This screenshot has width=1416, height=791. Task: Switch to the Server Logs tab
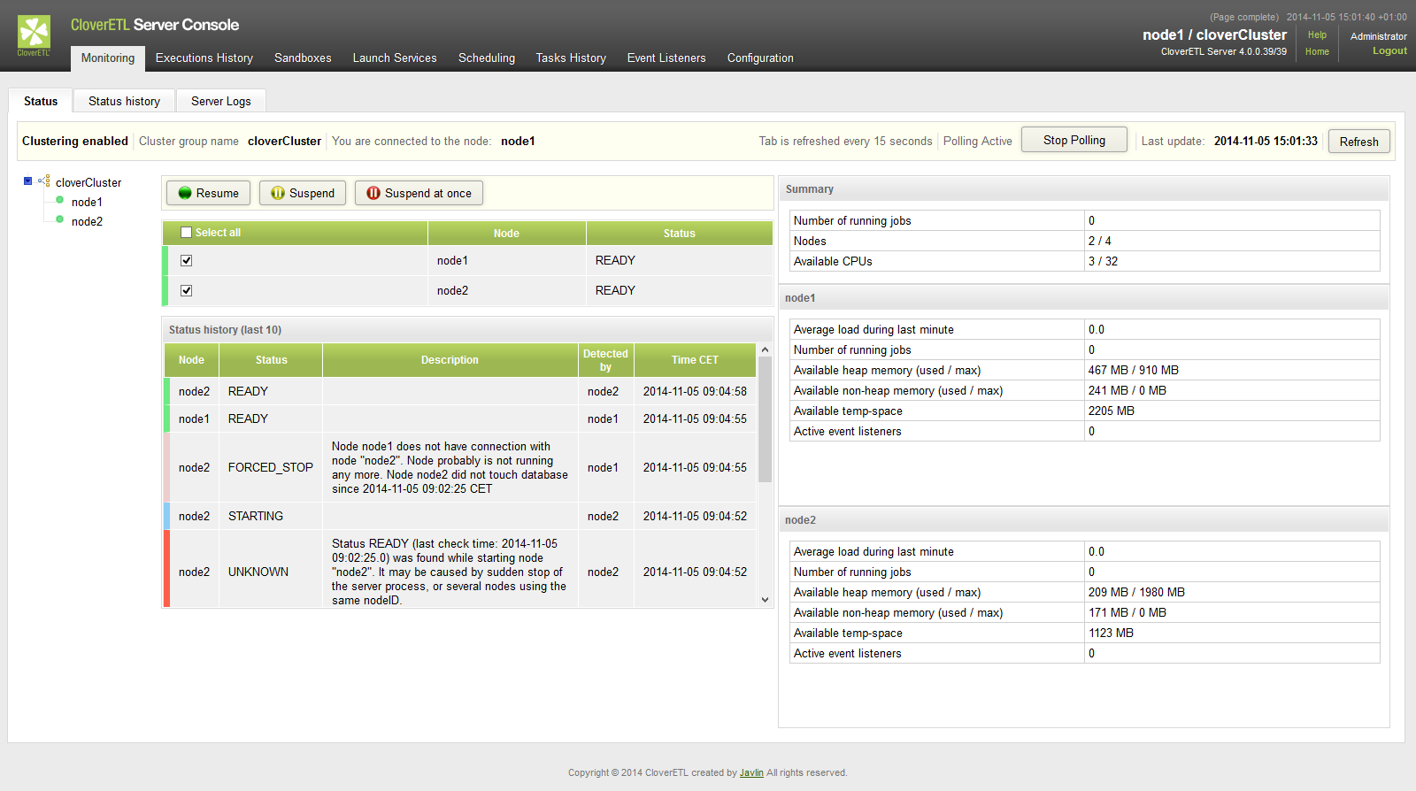tap(220, 101)
